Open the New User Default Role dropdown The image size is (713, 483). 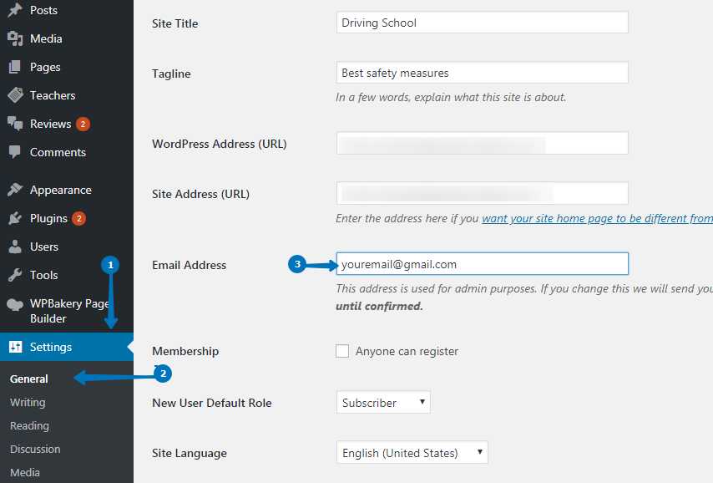(383, 403)
